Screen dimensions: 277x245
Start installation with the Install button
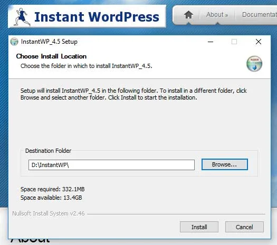point(199,227)
